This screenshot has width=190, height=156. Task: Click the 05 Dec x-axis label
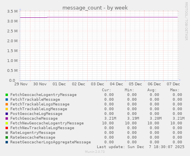pyautogui.click(x=135, y=84)
